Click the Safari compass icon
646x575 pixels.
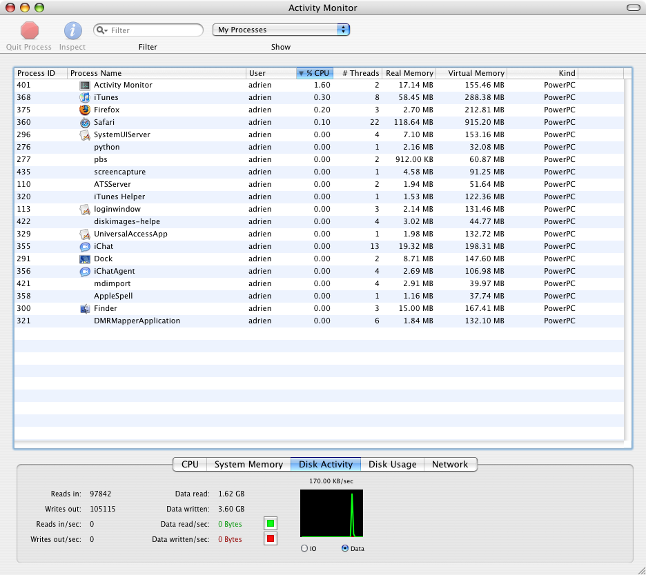click(x=85, y=122)
